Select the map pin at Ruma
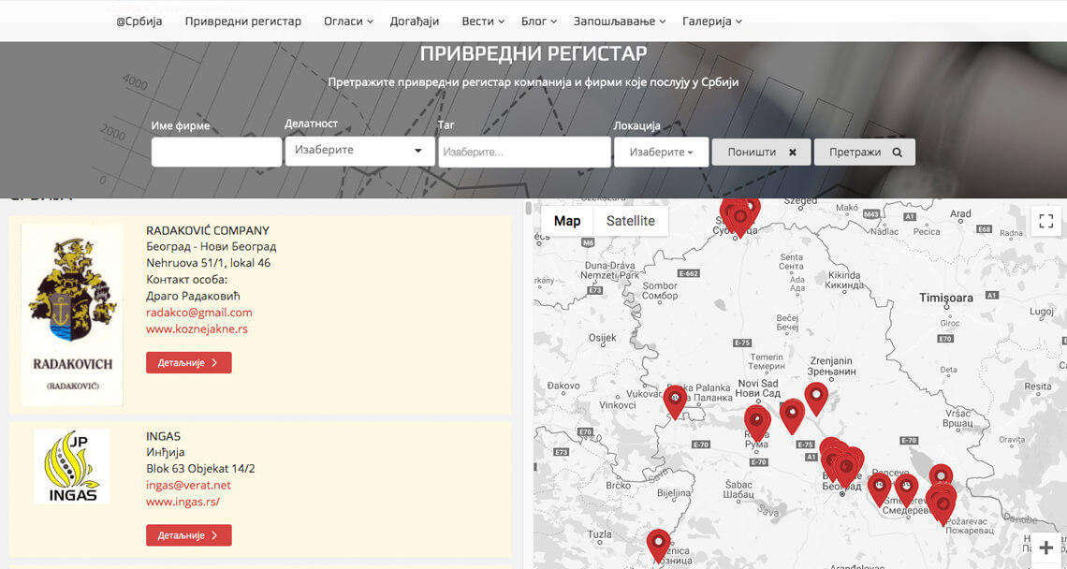The image size is (1067, 569). pos(756,423)
